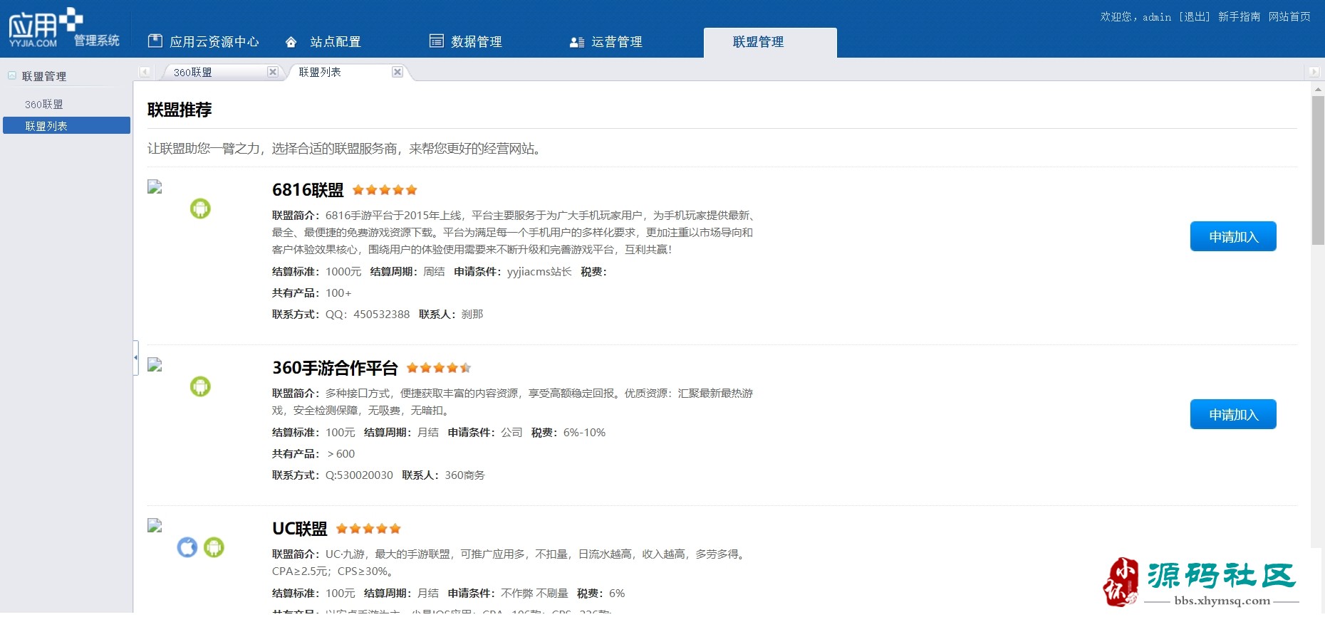Image resolution: width=1325 pixels, height=617 pixels.
Task: Click the YYJIA.COM application logo
Action: 63,28
